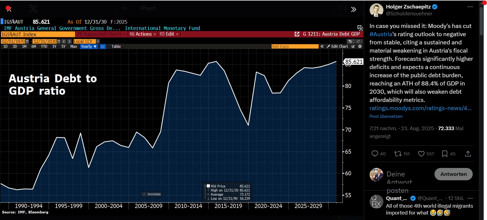Image resolution: width=487 pixels, height=220 pixels.
Task: Collapse the sidebar with double chevron
Action: 353,10
